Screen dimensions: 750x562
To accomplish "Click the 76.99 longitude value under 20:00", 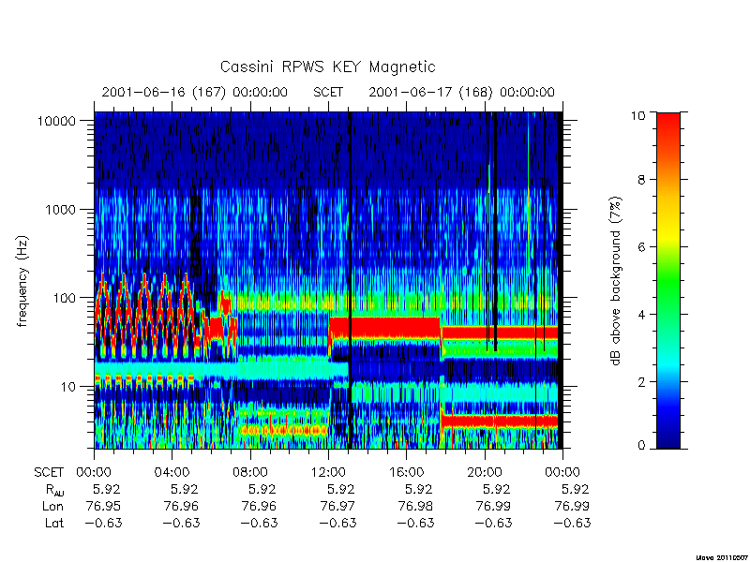I will 494,506.
